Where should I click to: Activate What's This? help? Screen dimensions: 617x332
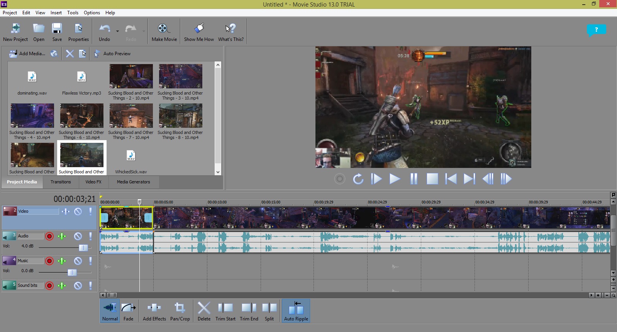click(231, 32)
